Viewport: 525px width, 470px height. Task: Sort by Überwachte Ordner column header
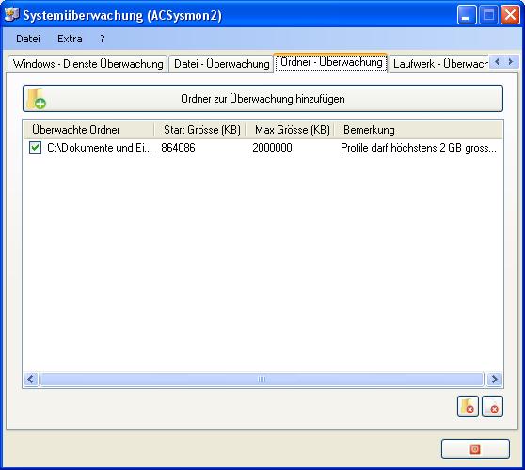(88, 130)
